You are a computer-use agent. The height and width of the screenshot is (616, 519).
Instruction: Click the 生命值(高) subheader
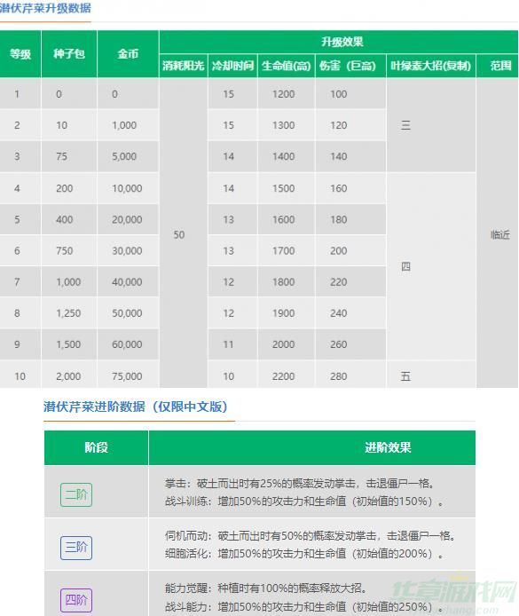coord(287,66)
